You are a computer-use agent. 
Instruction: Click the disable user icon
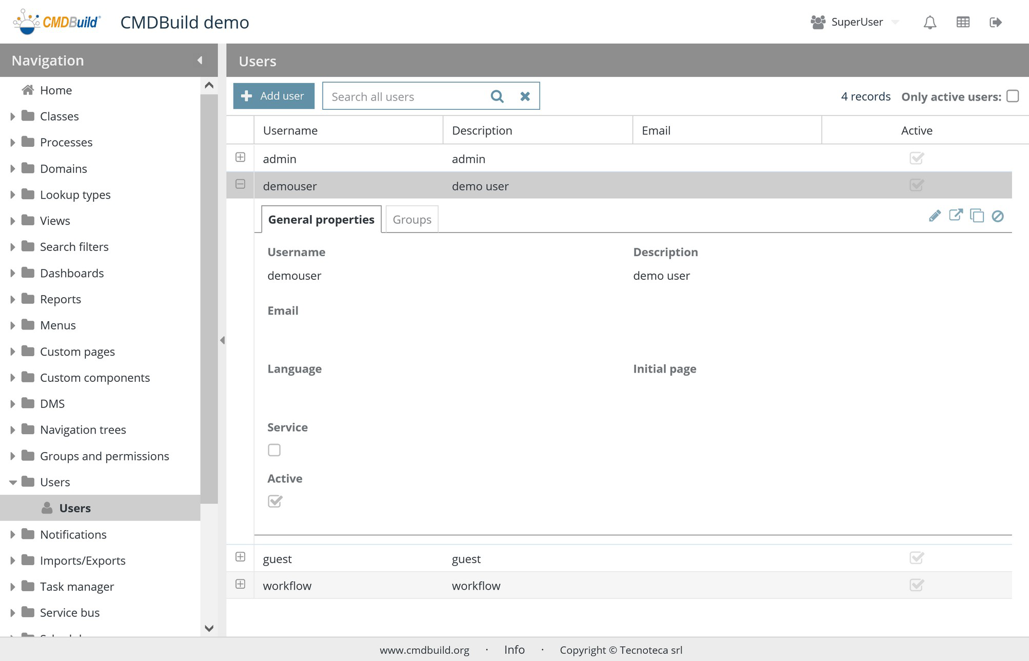pos(998,216)
